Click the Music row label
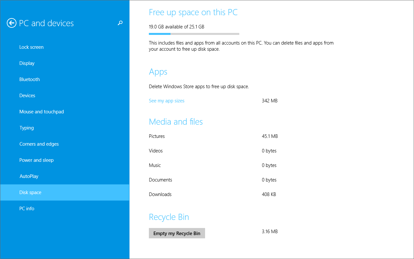The width and height of the screenshot is (414, 259). pos(155,165)
